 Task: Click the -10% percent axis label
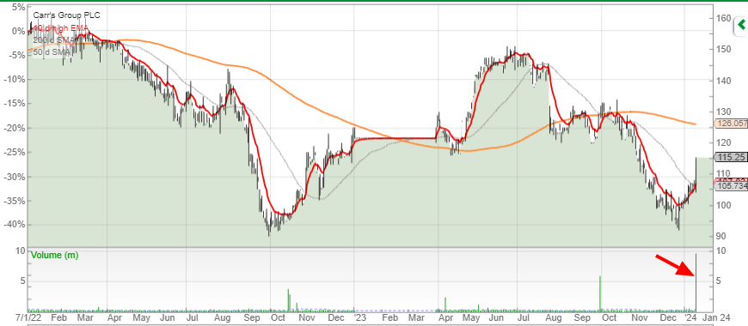pyautogui.click(x=15, y=80)
